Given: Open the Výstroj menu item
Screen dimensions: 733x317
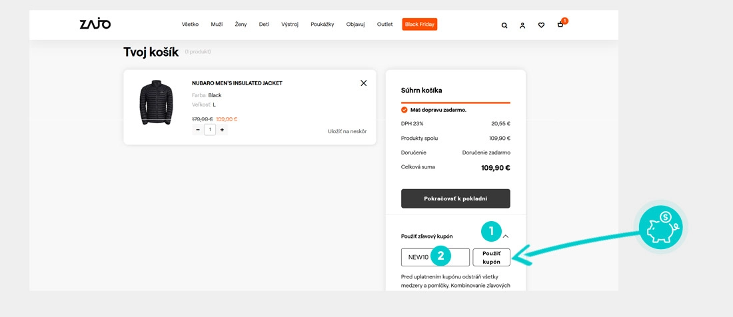Looking at the screenshot, I should [x=290, y=24].
